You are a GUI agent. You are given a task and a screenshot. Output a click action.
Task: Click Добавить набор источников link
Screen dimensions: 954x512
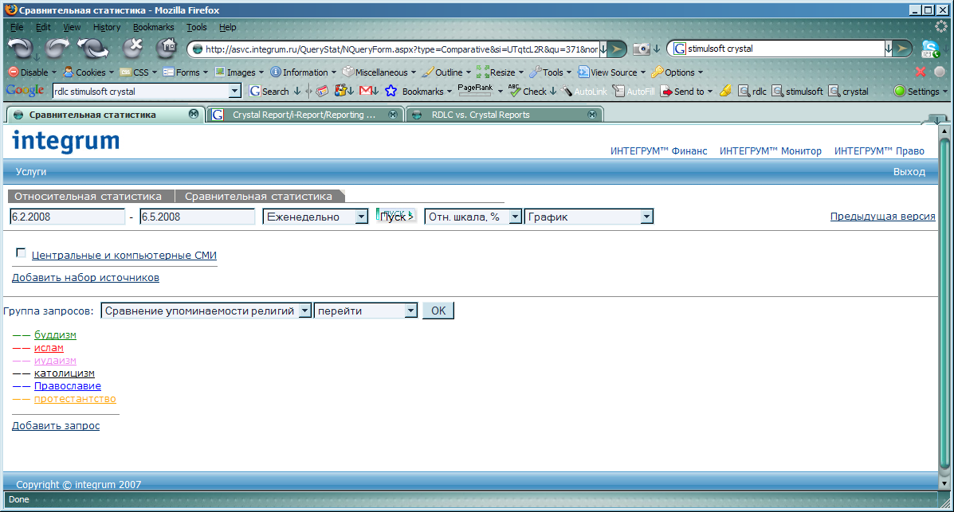click(86, 277)
